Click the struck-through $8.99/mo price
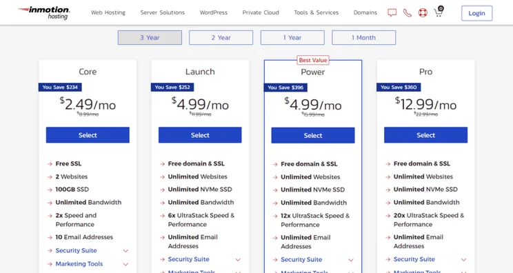The image size is (513, 273). [x=88, y=114]
